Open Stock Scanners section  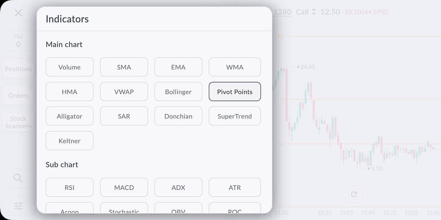pos(18,122)
